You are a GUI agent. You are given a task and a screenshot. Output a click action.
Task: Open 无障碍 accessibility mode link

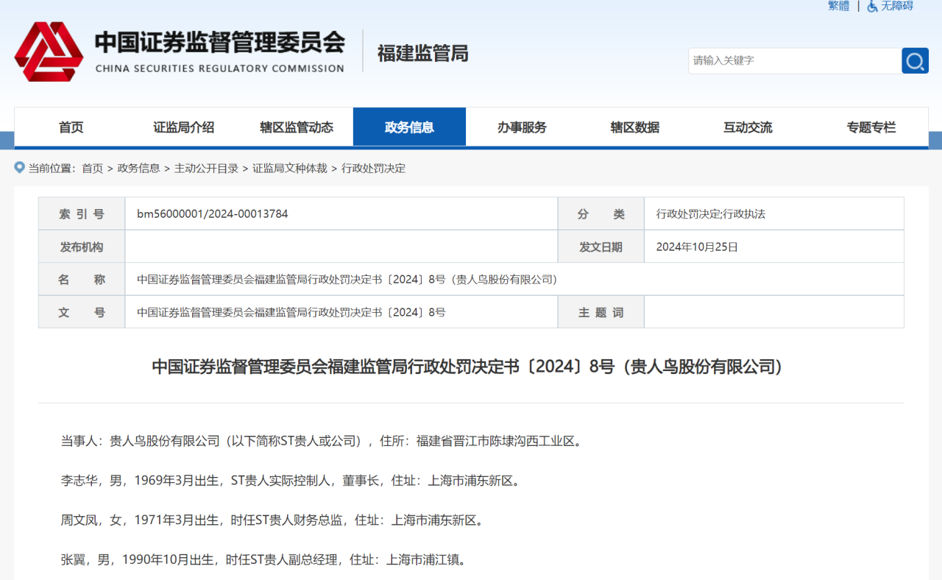pyautogui.click(x=897, y=6)
